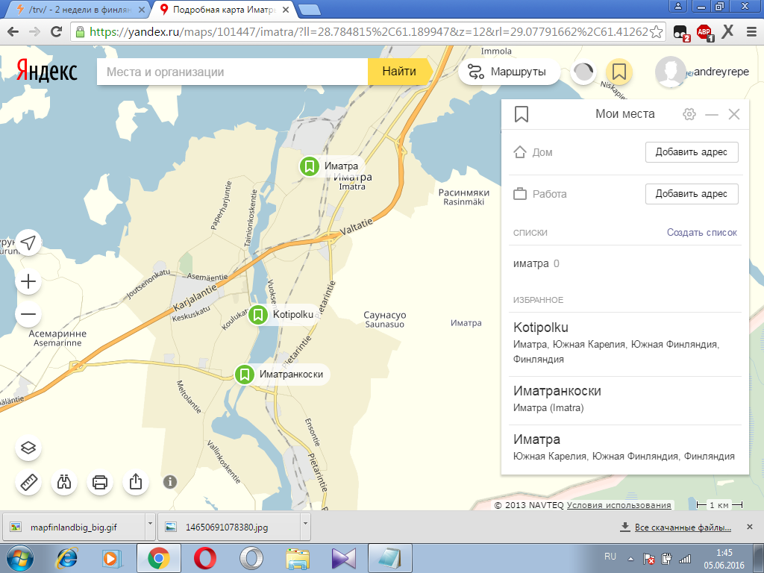
Task: Click the green Иматра bookmark marker on map
Action: click(x=309, y=166)
